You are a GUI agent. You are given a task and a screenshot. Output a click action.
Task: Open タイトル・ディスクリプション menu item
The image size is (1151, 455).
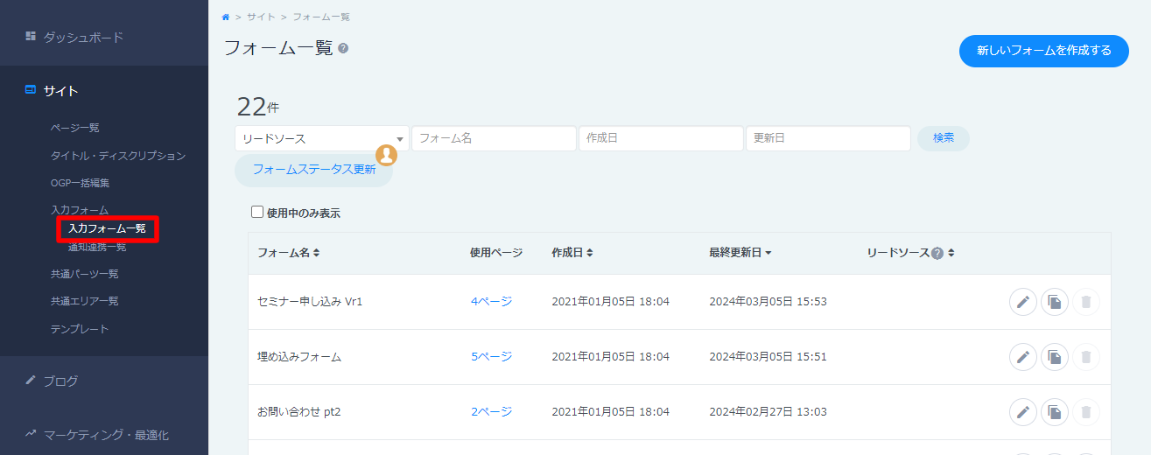pyautogui.click(x=118, y=156)
